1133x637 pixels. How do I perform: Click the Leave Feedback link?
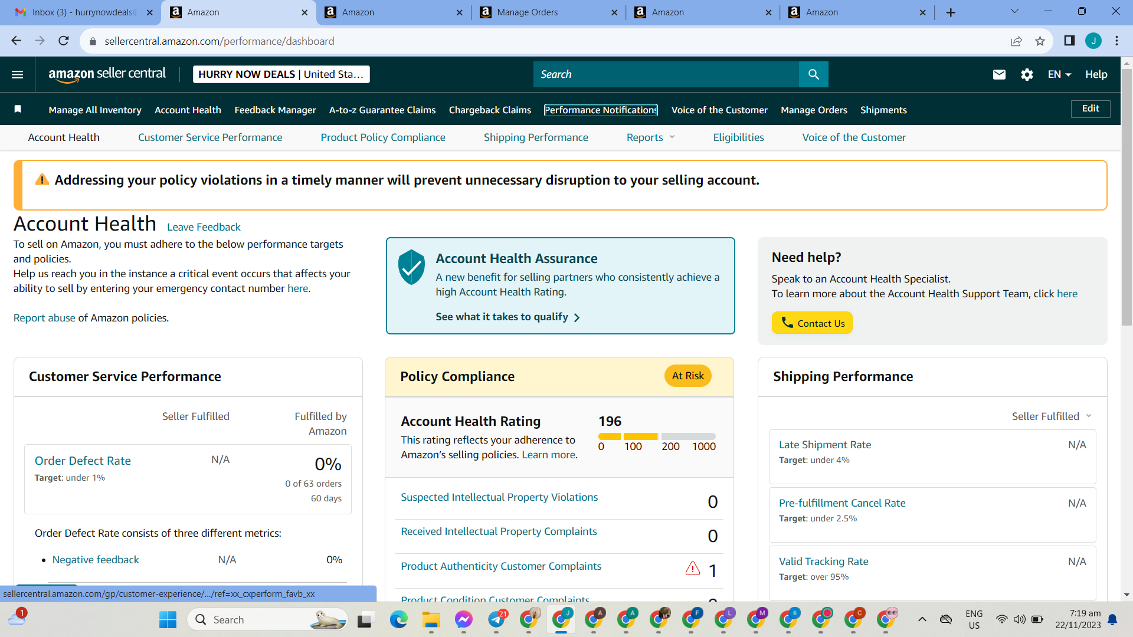pyautogui.click(x=204, y=227)
